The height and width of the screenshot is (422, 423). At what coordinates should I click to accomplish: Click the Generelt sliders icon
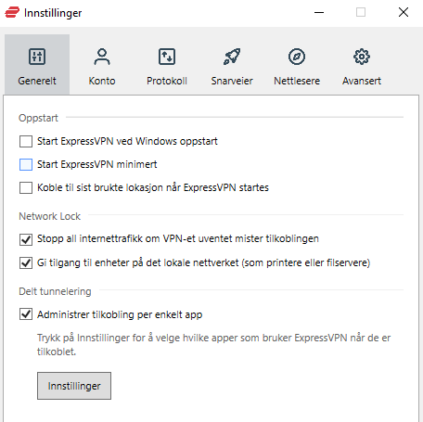pyautogui.click(x=37, y=57)
